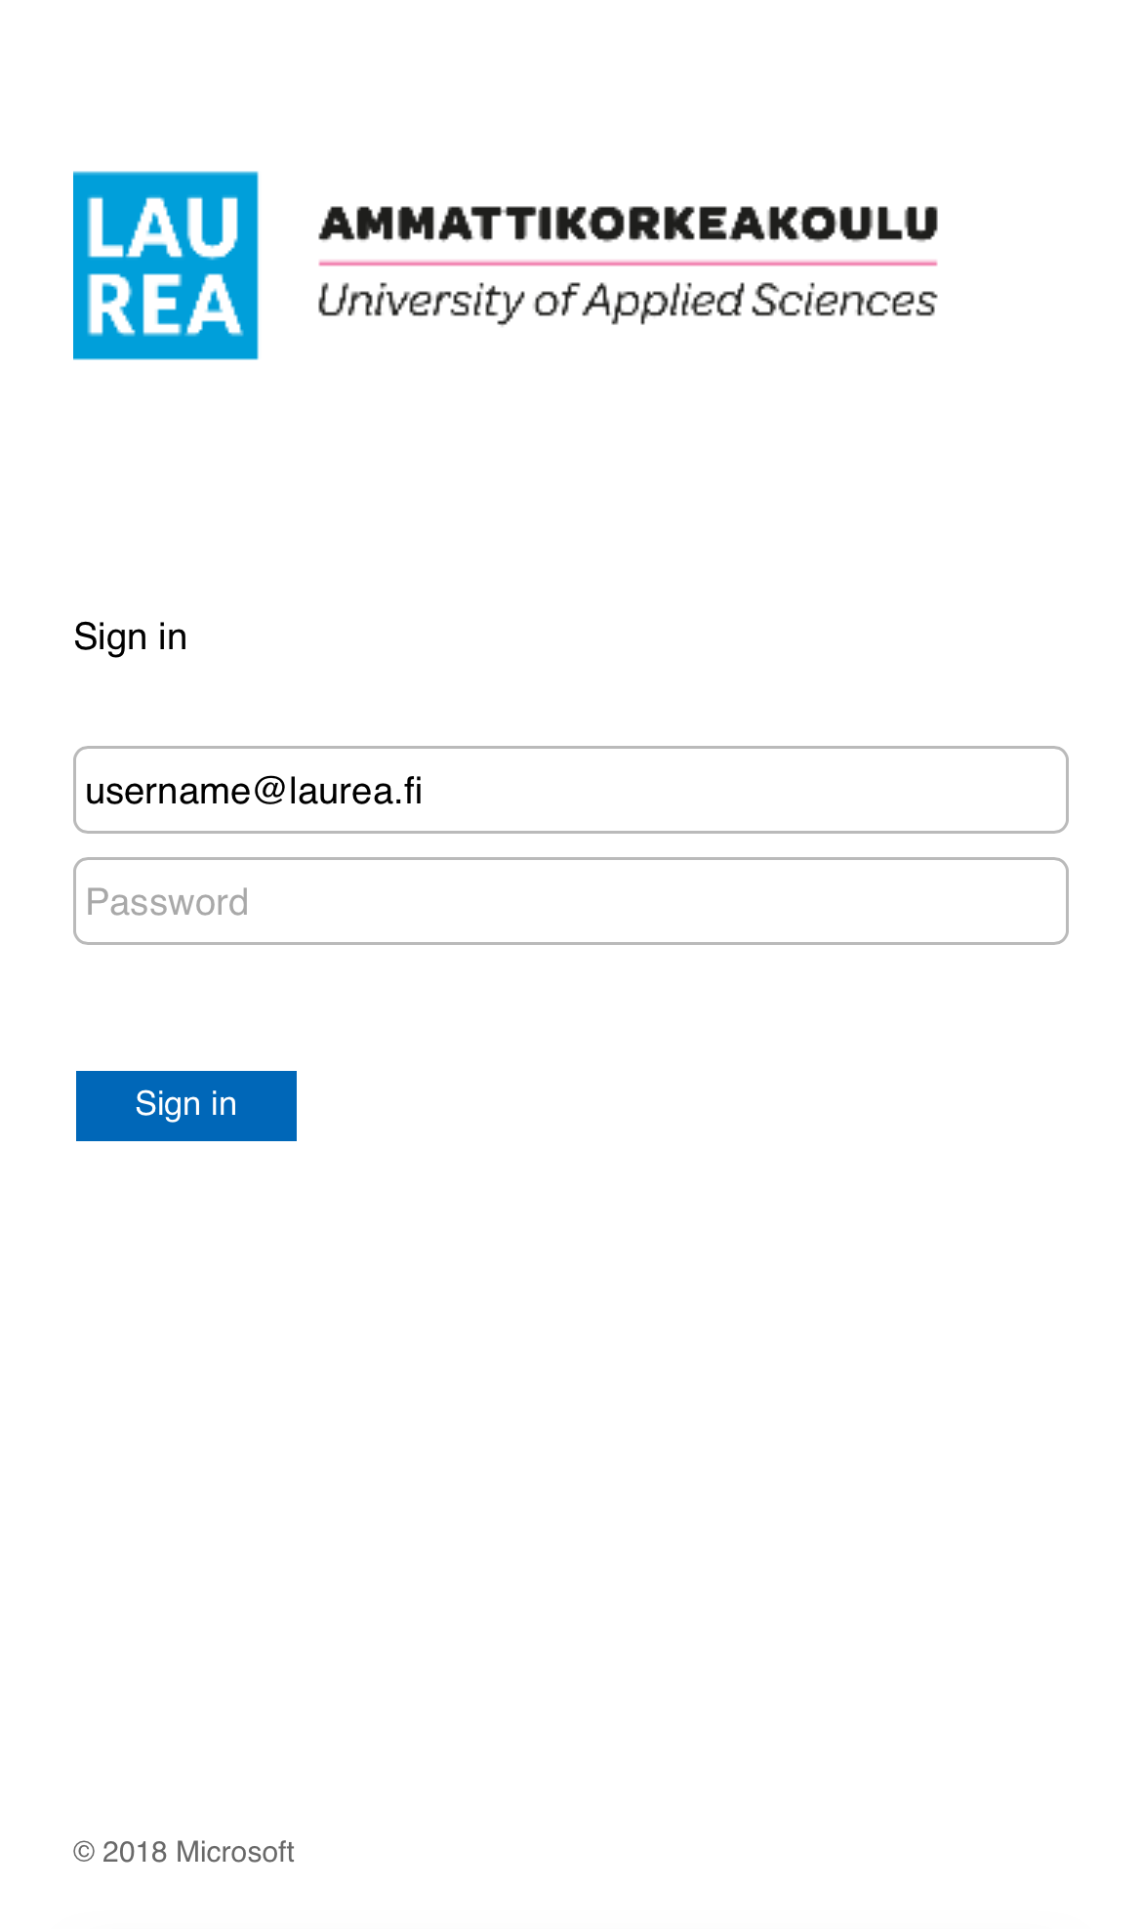Screen dimensions: 1142x1929
Task: Submit the login form with Sign in
Action: click(x=185, y=1105)
